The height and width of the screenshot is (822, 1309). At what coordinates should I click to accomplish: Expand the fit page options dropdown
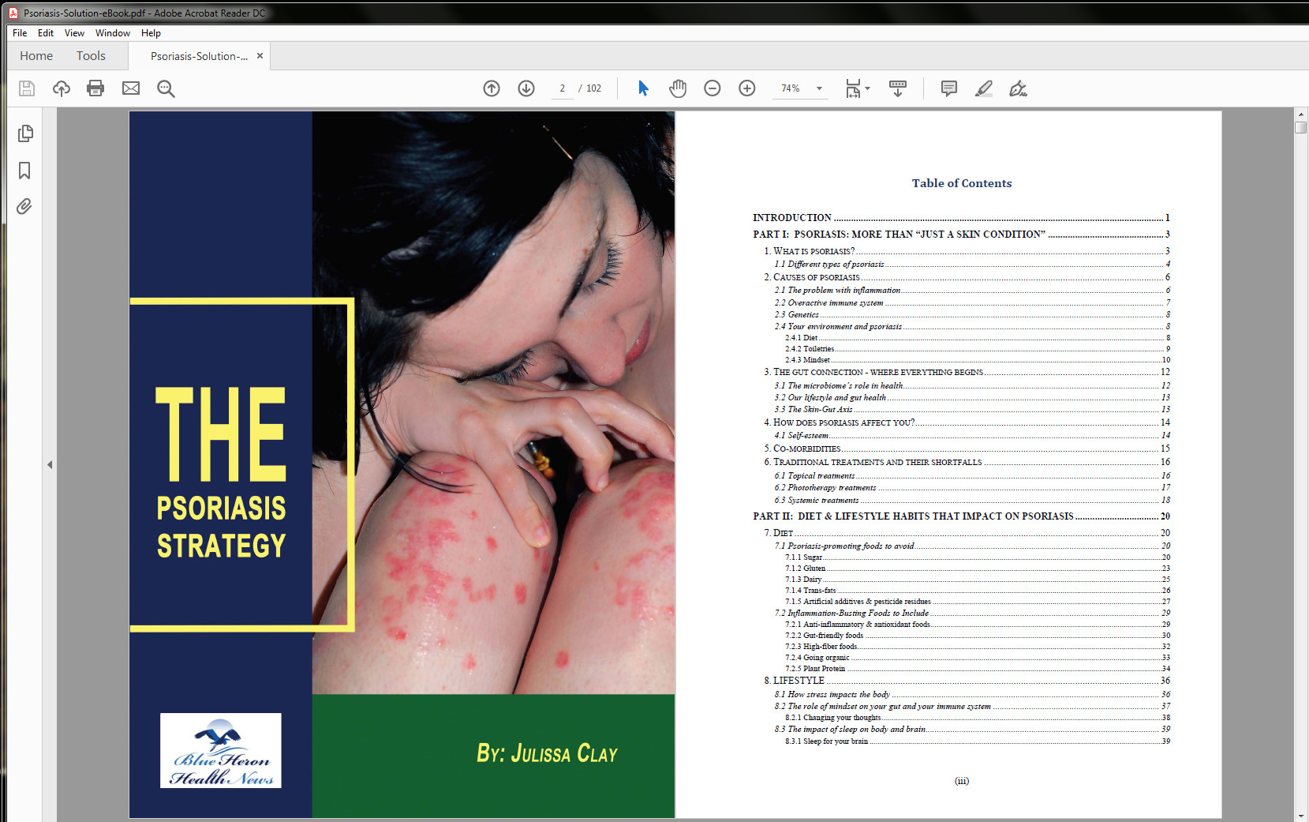pyautogui.click(x=867, y=88)
